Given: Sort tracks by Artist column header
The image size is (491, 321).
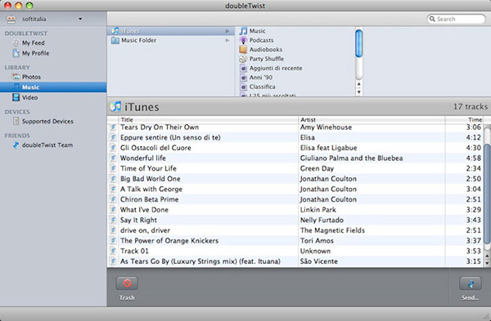Looking at the screenshot, I should pyautogui.click(x=372, y=120).
